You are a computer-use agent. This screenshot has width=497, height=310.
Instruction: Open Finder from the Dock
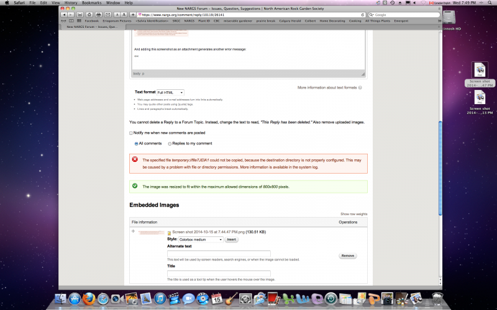click(60, 299)
